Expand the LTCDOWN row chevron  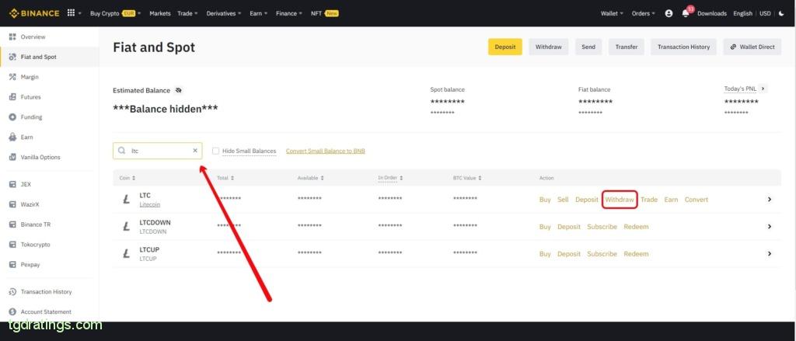(770, 227)
